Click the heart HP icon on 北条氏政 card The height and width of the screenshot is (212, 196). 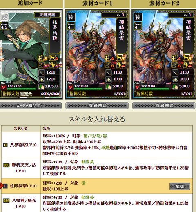(3, 87)
